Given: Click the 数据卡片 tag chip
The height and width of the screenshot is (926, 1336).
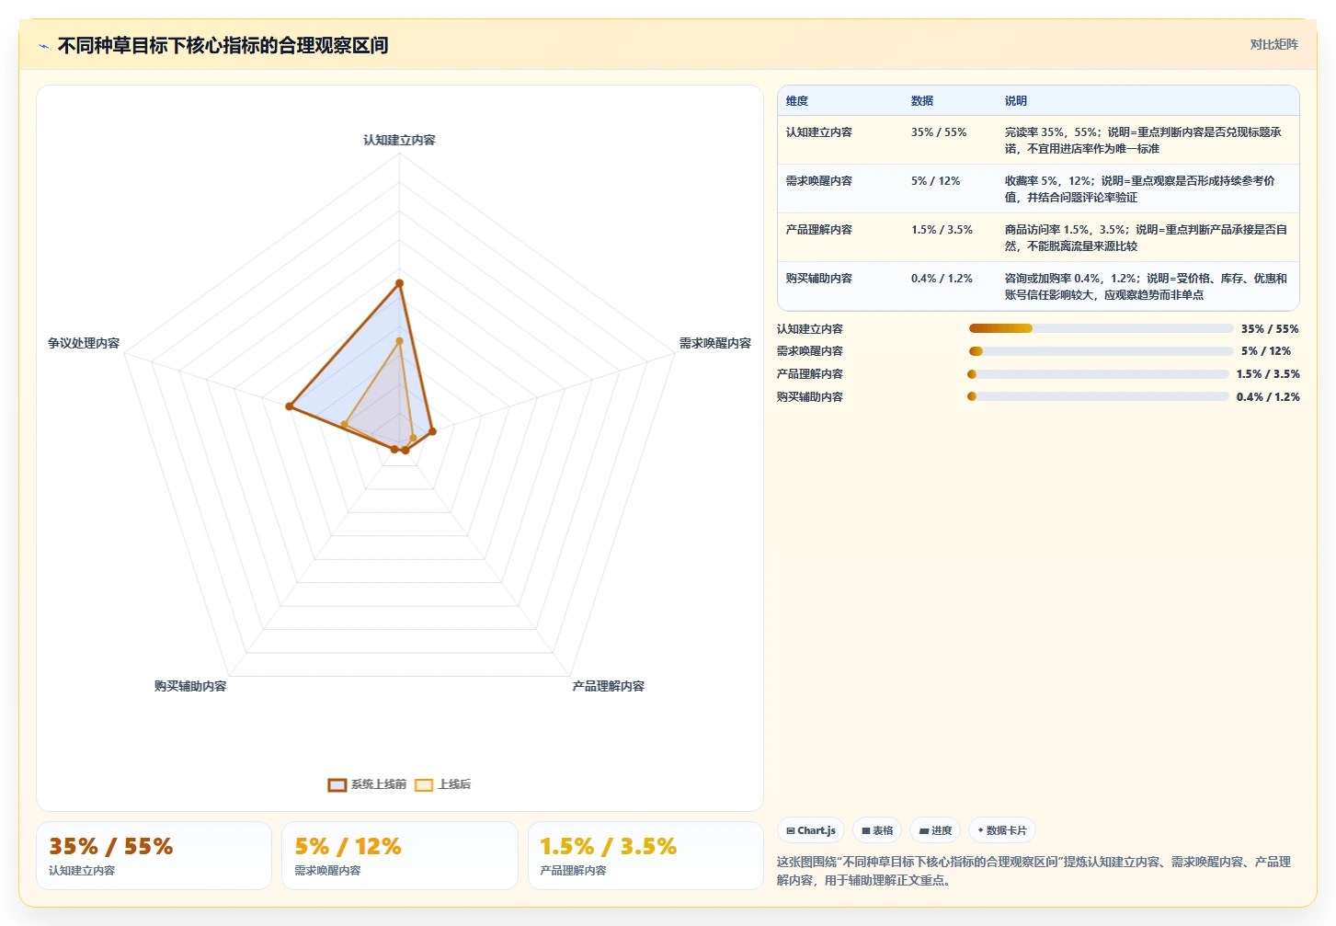Looking at the screenshot, I should [1002, 830].
